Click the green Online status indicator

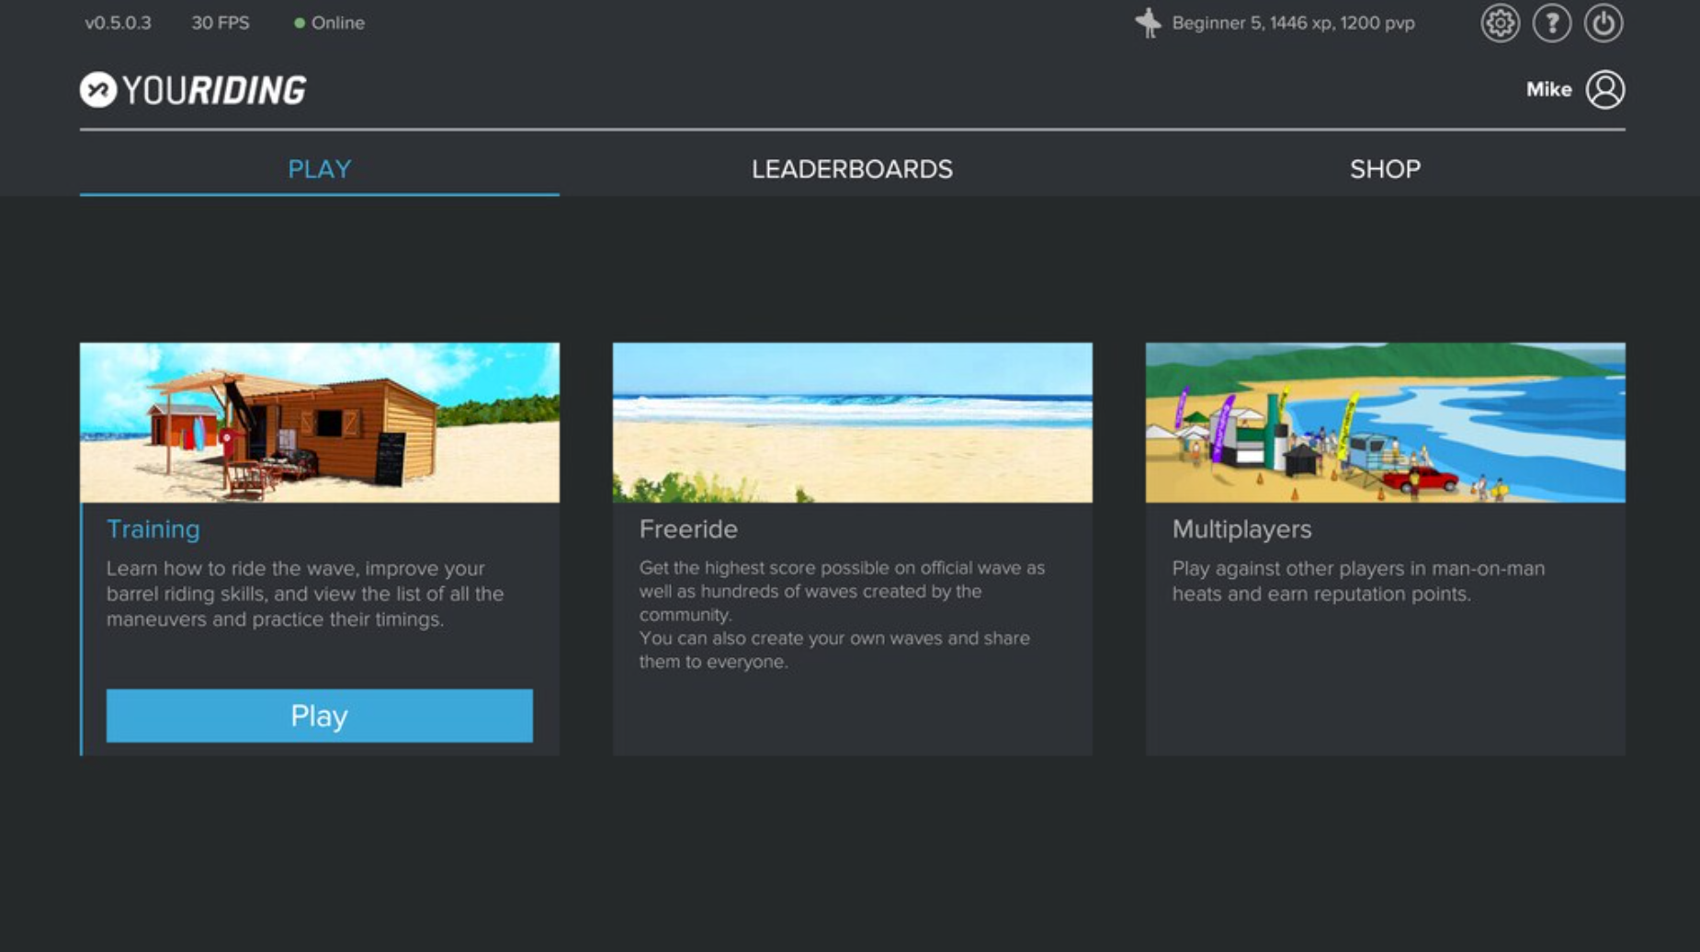coord(299,23)
